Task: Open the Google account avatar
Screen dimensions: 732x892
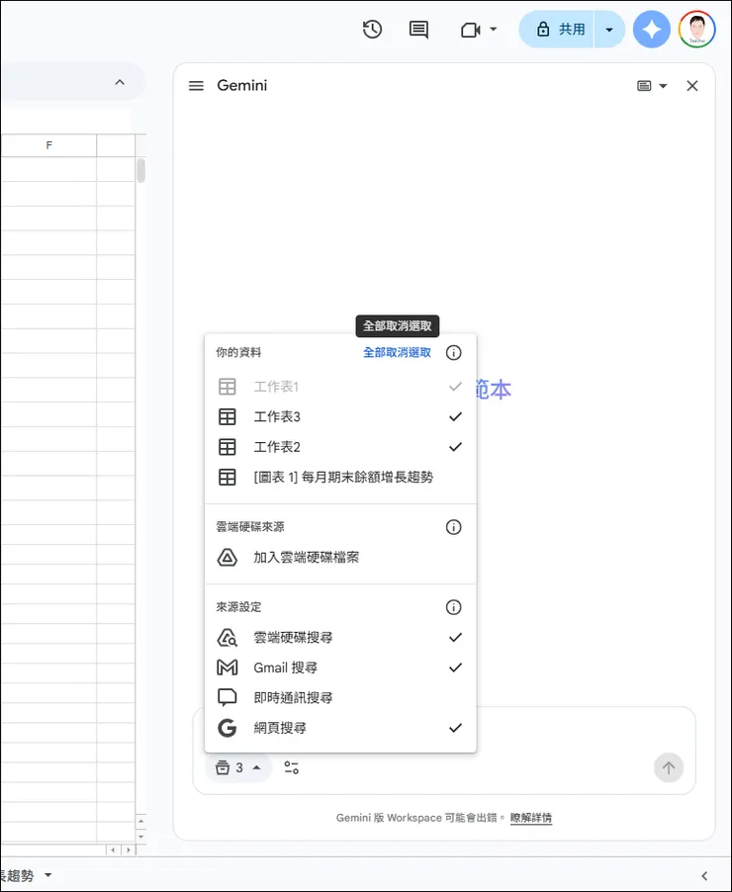Action: coord(696,29)
